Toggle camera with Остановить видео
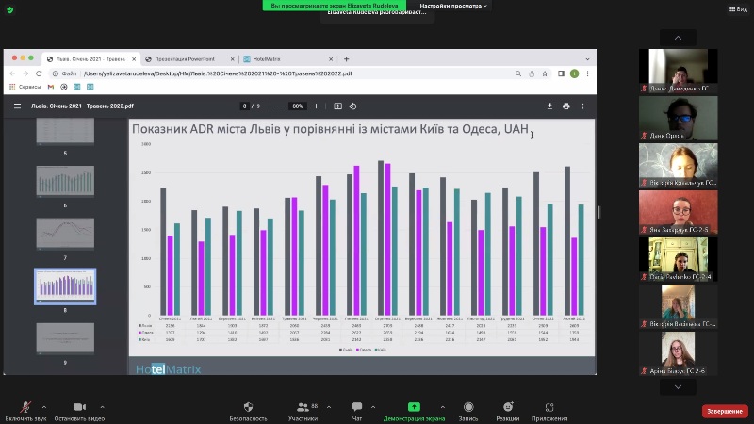Image resolution: width=754 pixels, height=424 pixels. click(x=78, y=407)
